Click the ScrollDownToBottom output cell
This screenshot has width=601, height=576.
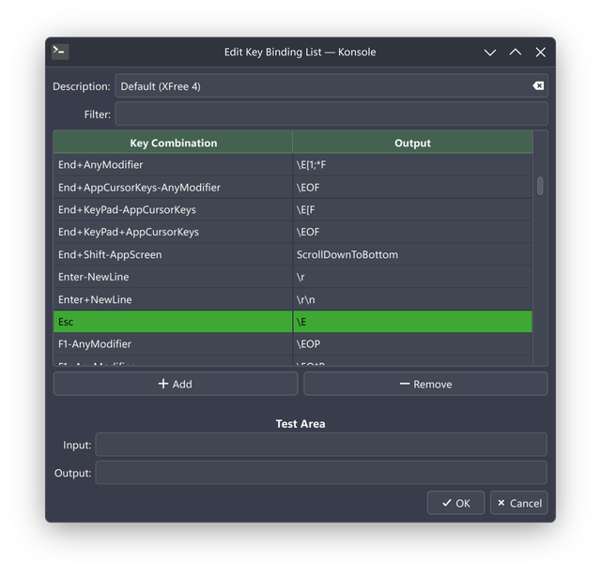click(x=412, y=254)
